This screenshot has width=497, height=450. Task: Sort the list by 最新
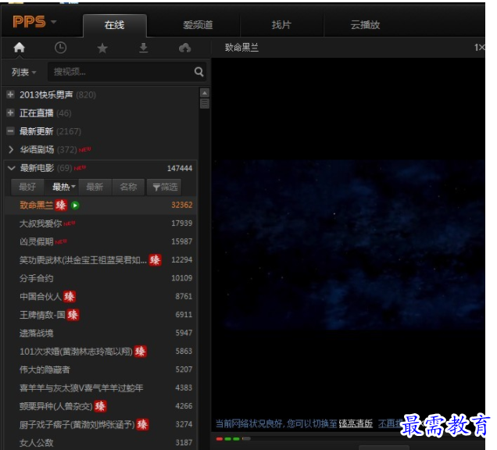click(95, 187)
